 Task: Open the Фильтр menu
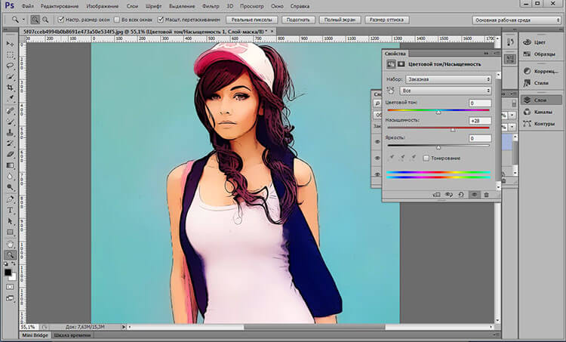(x=211, y=6)
